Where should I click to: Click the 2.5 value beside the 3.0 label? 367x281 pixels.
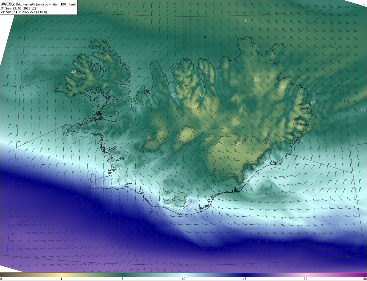284,86
